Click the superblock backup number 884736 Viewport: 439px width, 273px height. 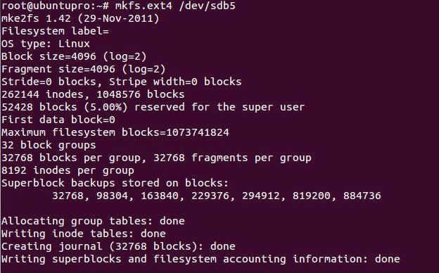point(362,196)
